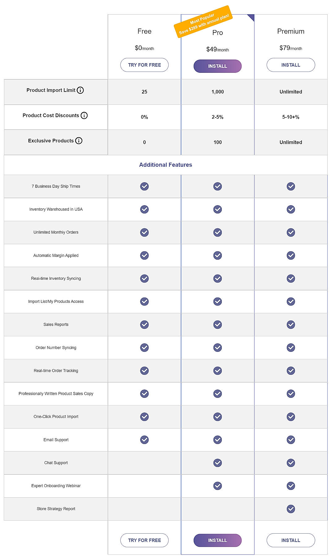Install the Premium plan
The image size is (331, 559).
pyautogui.click(x=290, y=65)
